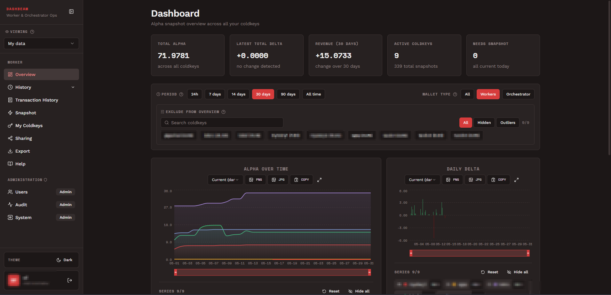The height and width of the screenshot is (295, 611).
Task: Navigate to the Sharing page
Action: point(41,138)
